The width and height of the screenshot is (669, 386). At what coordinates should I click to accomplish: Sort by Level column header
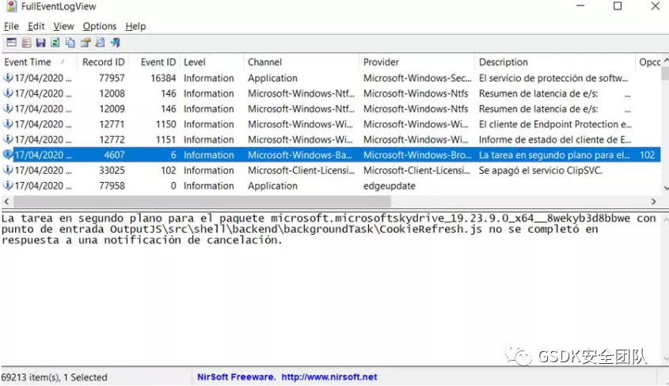[211, 62]
